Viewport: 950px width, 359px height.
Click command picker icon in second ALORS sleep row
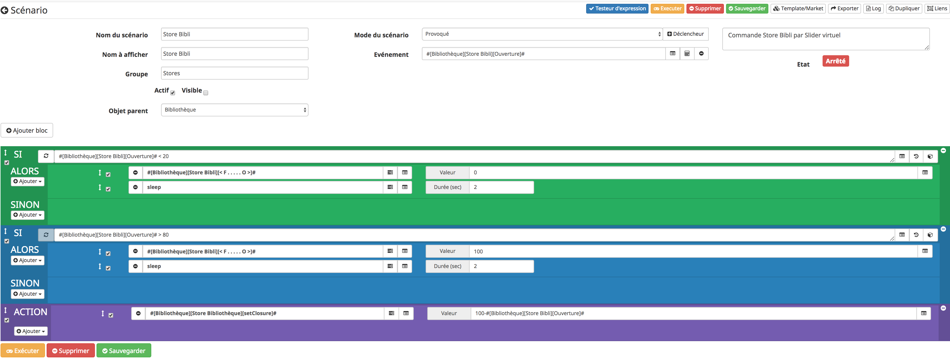point(405,266)
